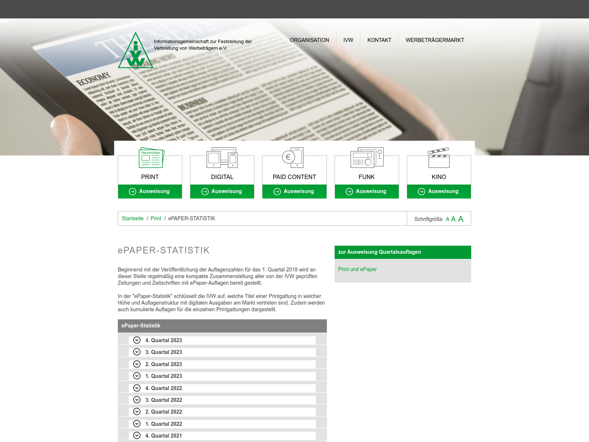This screenshot has height=442, width=589.
Task: Expand the 3. Quartal 2023 row
Action: (222, 352)
